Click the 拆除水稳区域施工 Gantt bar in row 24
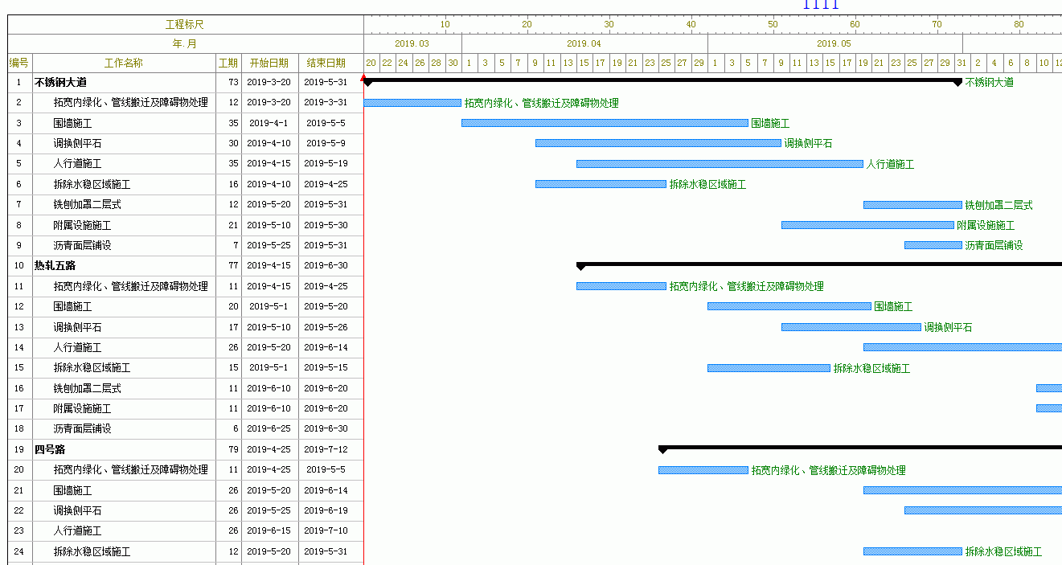The height and width of the screenshot is (565, 1062). (x=912, y=551)
